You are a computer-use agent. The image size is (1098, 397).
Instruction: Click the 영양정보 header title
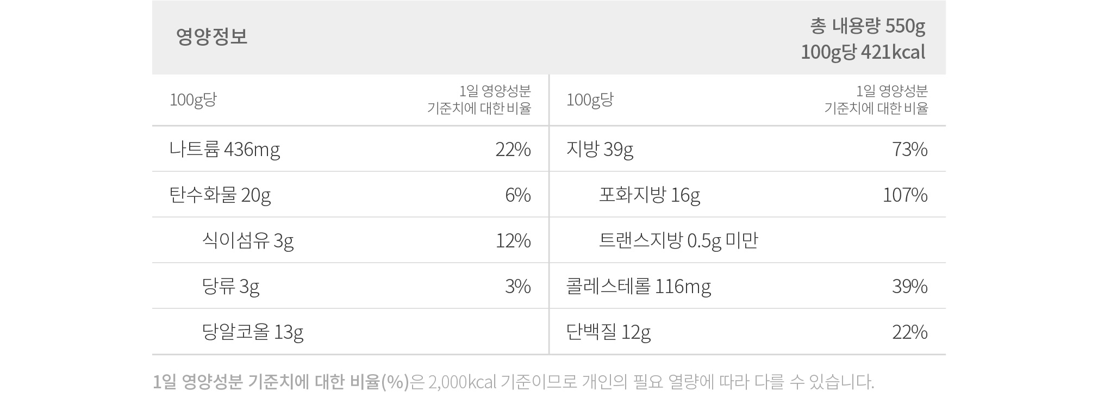point(211,37)
